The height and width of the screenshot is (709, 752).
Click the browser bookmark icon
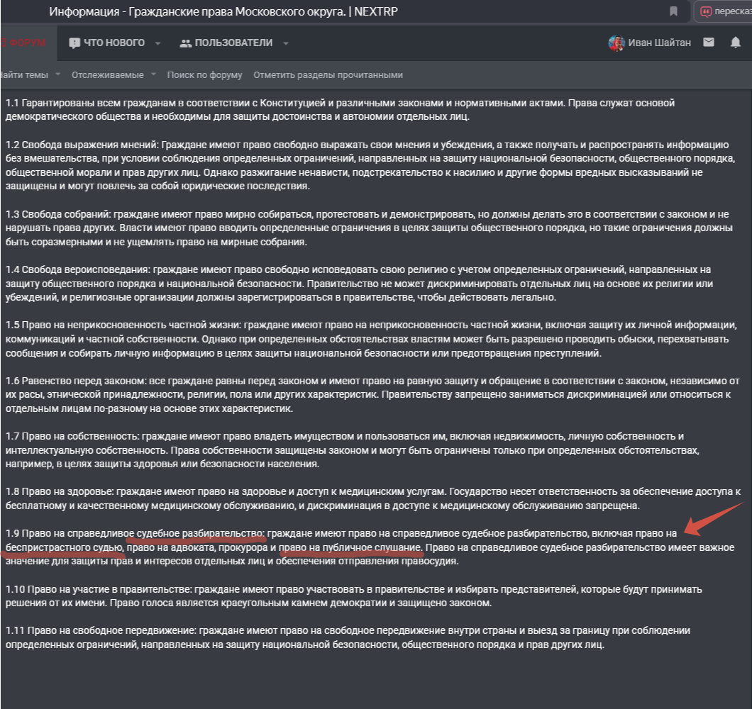point(673,11)
